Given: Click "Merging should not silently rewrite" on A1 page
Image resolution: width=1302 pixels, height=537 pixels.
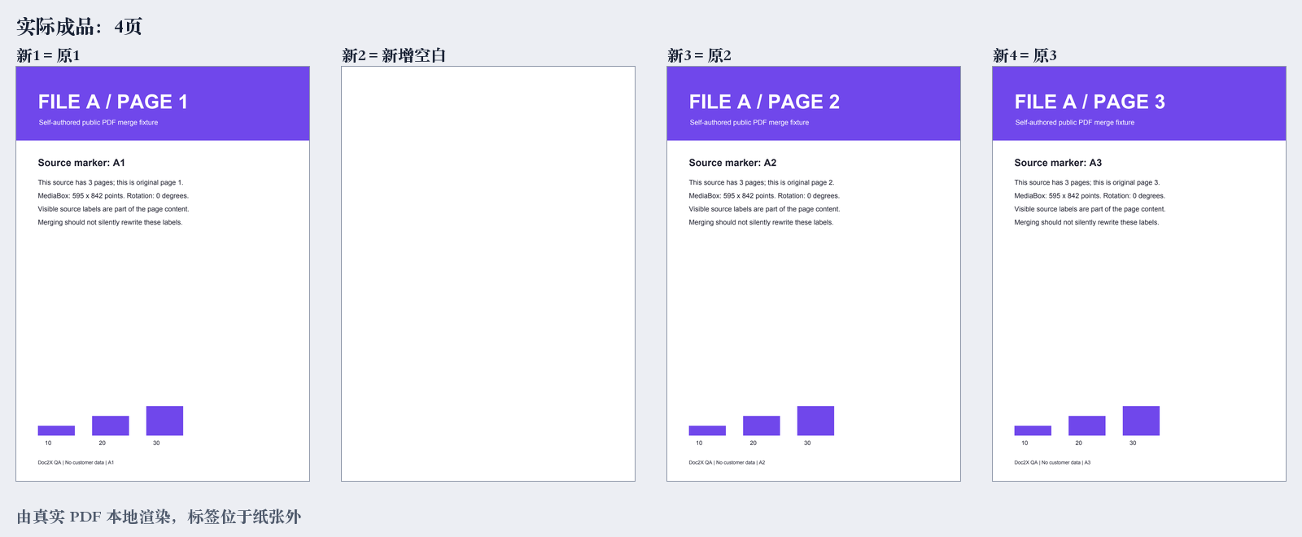Looking at the screenshot, I should pos(110,222).
